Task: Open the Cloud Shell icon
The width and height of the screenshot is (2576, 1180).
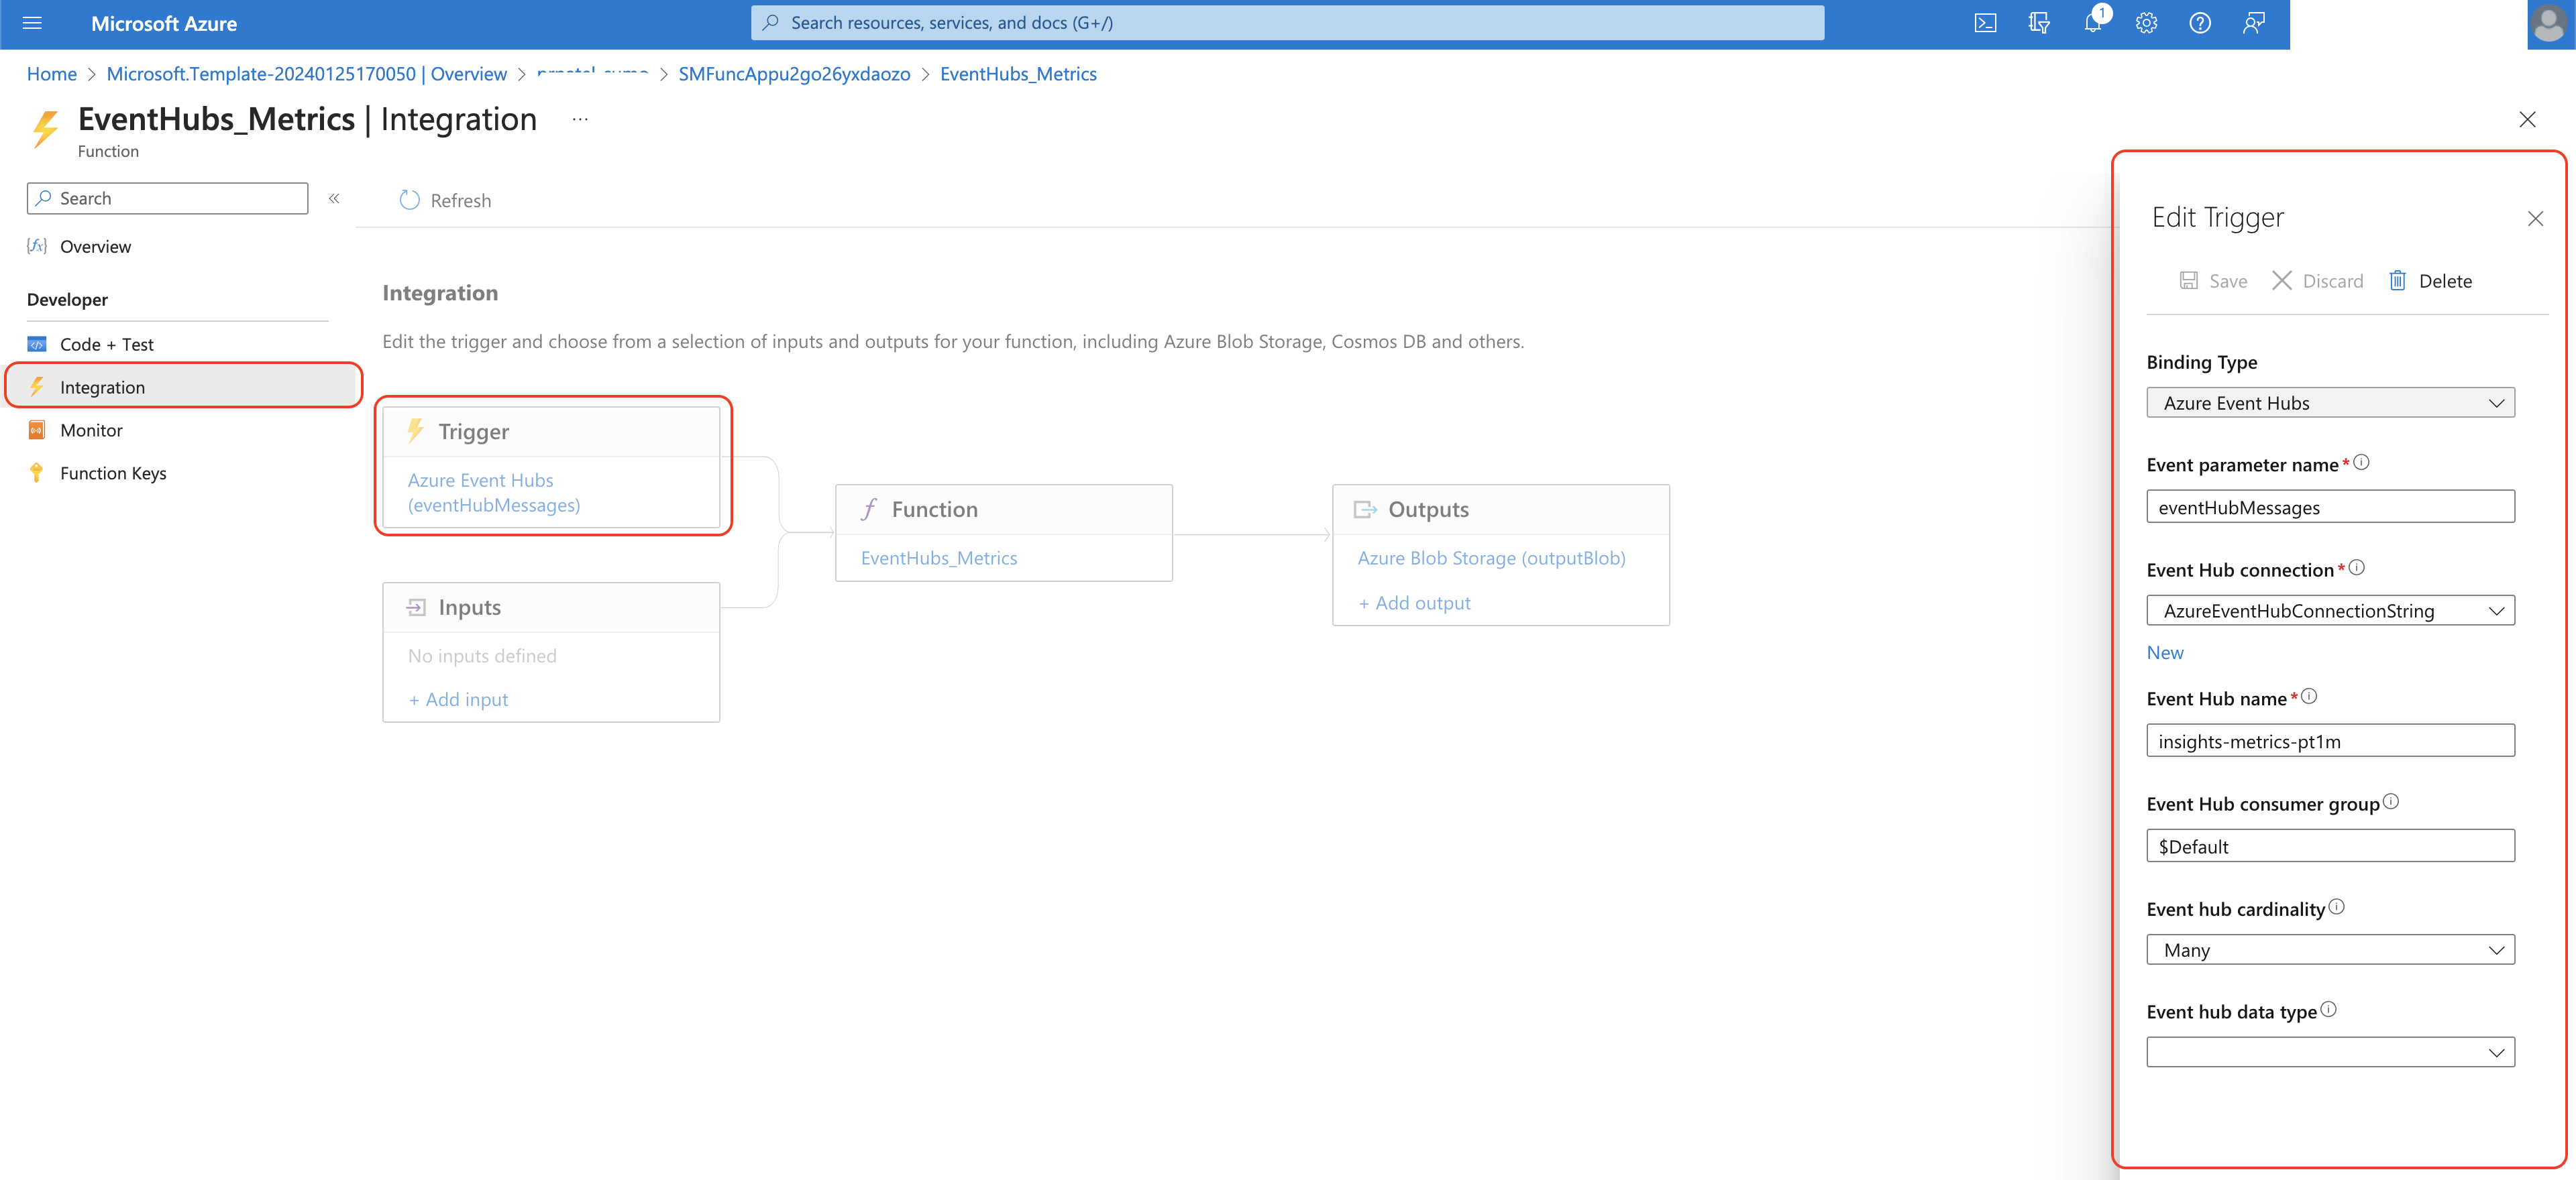Action: (x=1985, y=23)
